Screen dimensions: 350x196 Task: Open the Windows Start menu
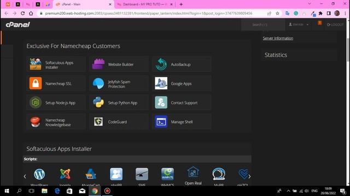pyautogui.click(x=7, y=191)
